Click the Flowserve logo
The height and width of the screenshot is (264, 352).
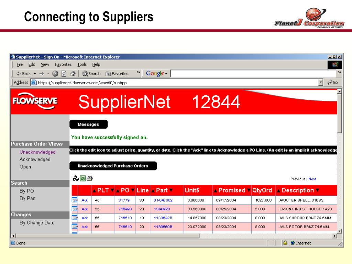pyautogui.click(x=35, y=101)
